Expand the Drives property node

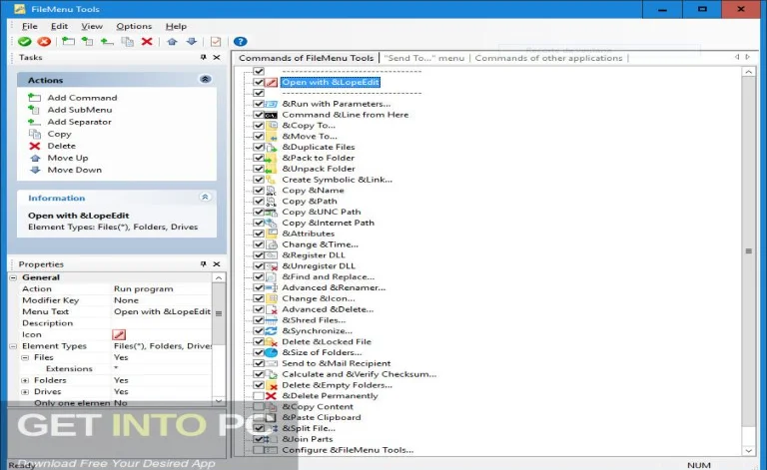coord(25,392)
